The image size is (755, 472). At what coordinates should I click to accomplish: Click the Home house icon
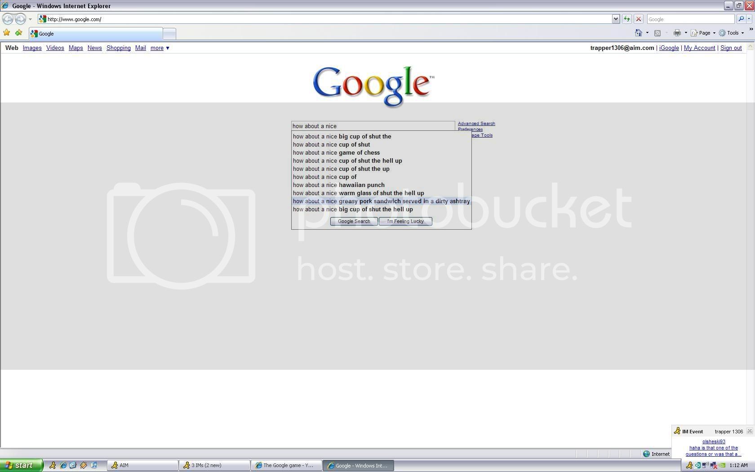[x=639, y=33]
